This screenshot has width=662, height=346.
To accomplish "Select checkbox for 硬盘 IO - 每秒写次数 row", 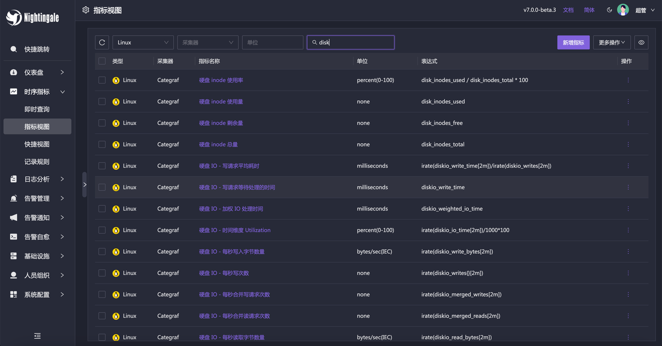I will (x=102, y=273).
